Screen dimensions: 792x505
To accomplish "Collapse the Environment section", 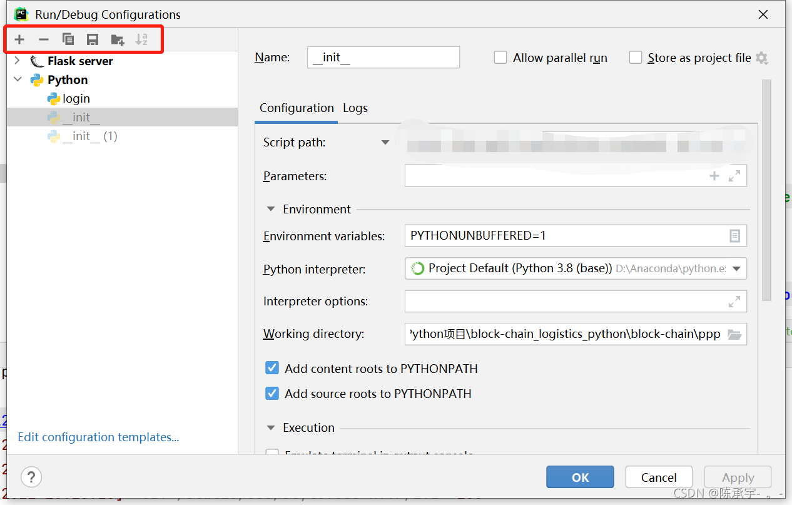I will (271, 209).
